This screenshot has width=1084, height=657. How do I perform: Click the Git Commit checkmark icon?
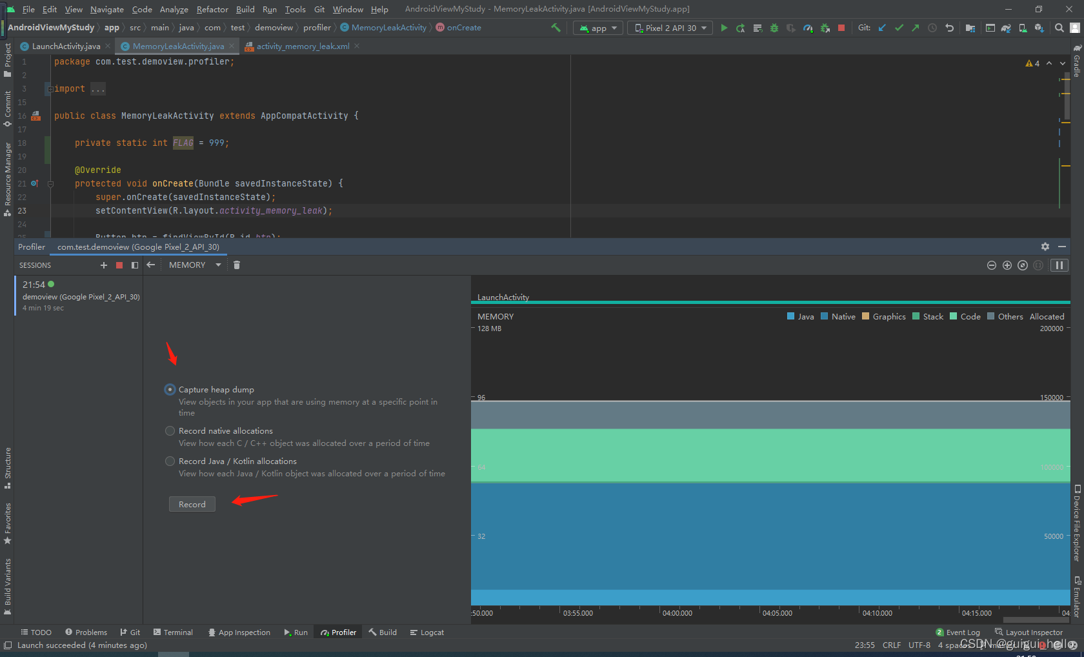[899, 28]
